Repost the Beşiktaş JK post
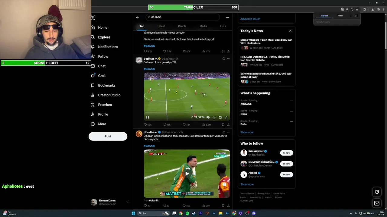Screen dimensions: 387x217 pyautogui.click(x=167, y=124)
